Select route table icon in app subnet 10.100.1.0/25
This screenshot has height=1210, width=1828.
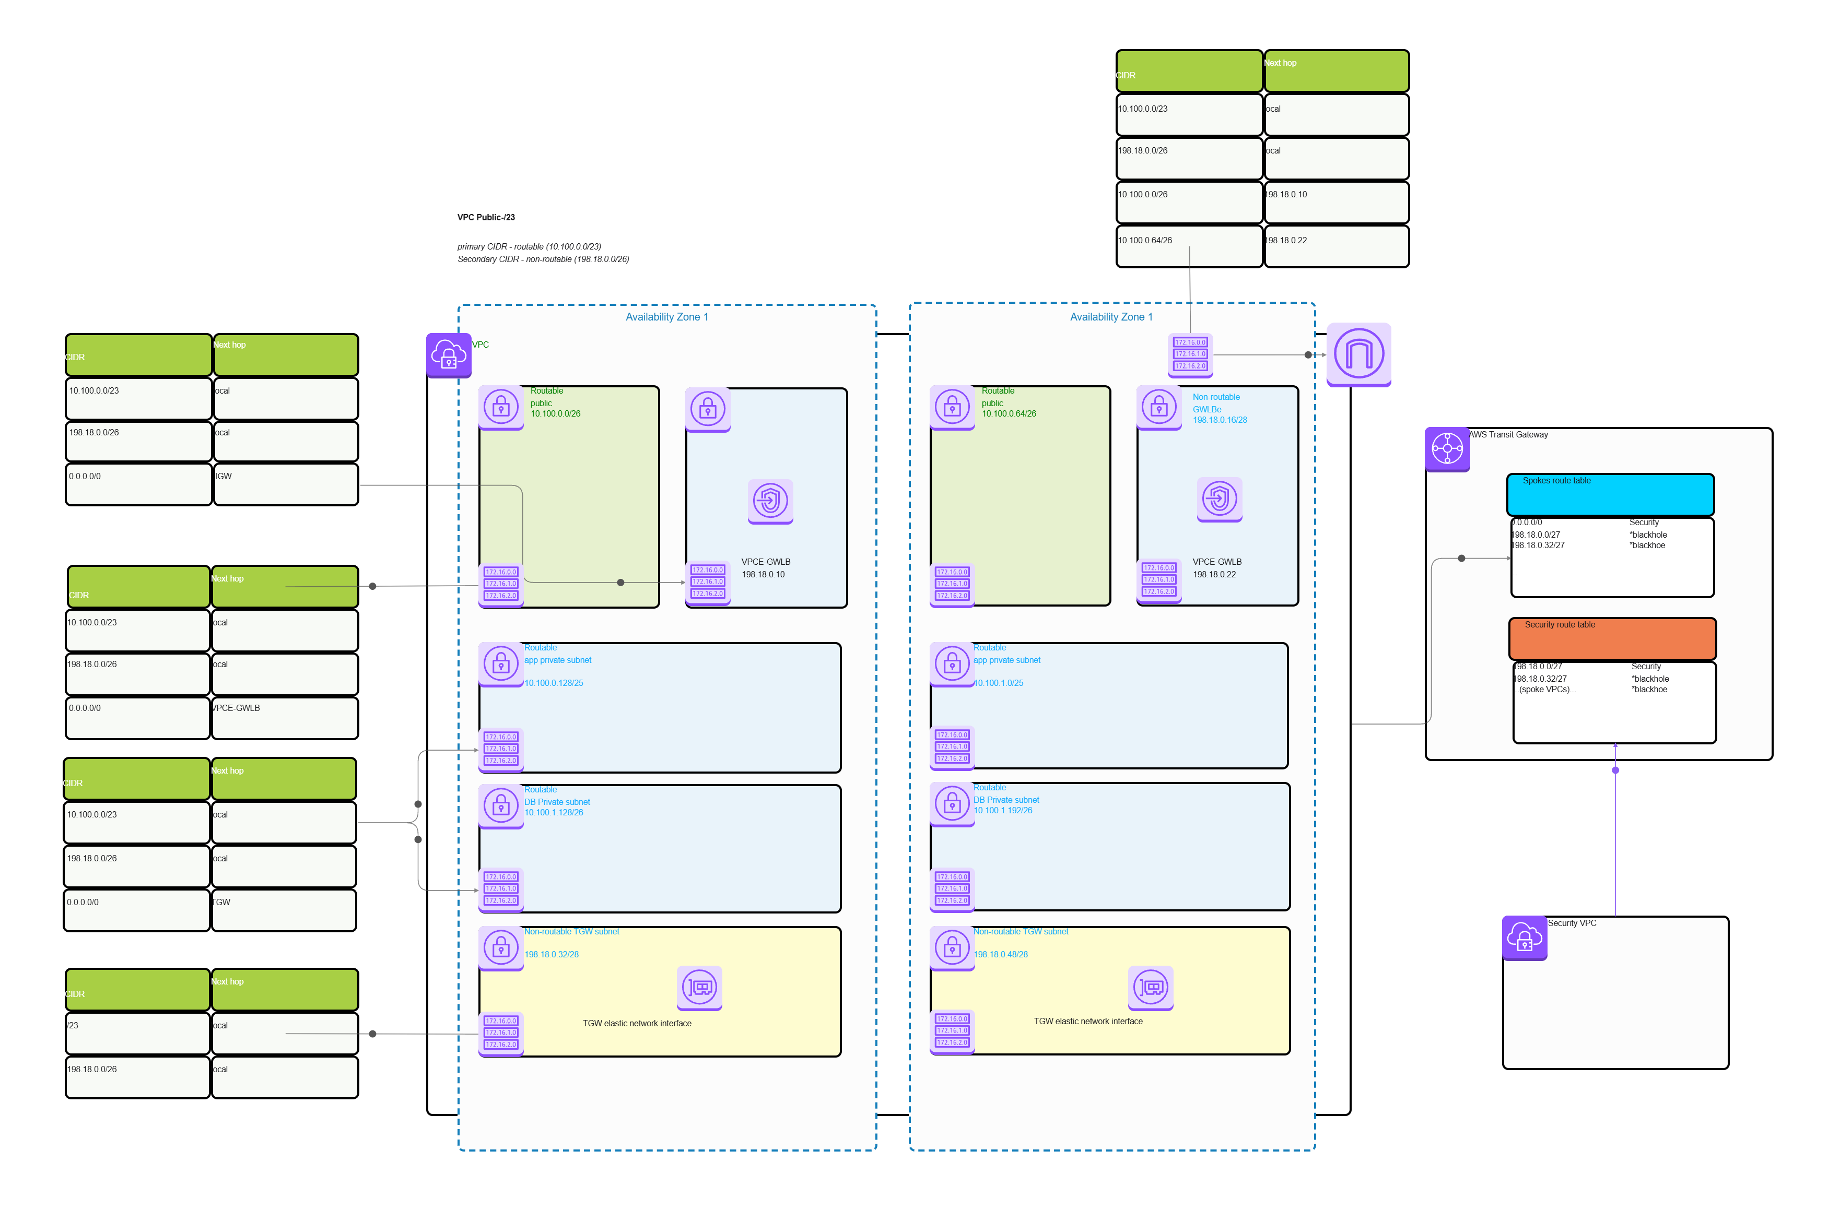(x=952, y=747)
